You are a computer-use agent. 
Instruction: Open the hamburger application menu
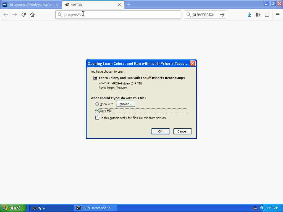click(277, 15)
